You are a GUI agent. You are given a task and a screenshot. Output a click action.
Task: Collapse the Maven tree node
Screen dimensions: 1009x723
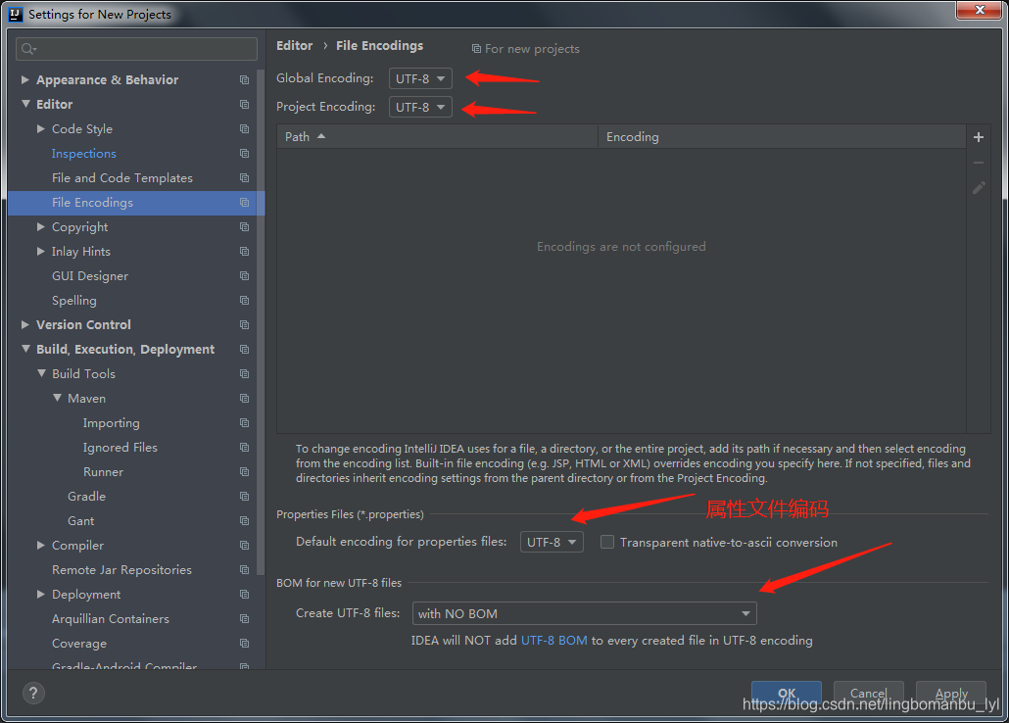[58, 398]
